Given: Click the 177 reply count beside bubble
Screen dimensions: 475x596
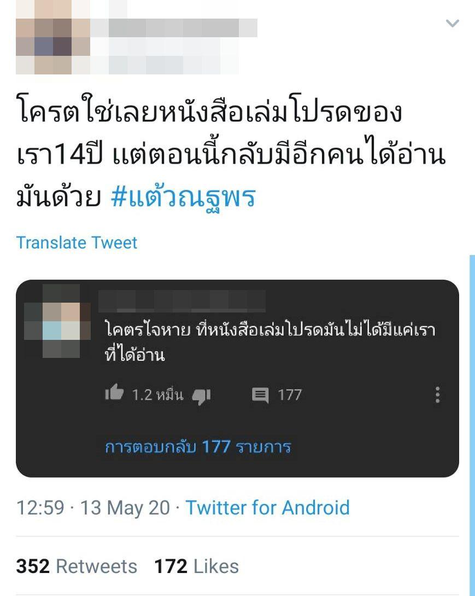Looking at the screenshot, I should pyautogui.click(x=289, y=395).
